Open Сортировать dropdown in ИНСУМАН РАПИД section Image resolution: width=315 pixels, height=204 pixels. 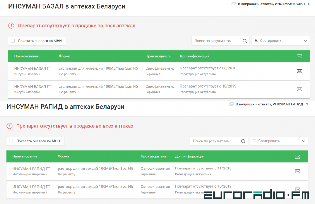tap(279, 141)
